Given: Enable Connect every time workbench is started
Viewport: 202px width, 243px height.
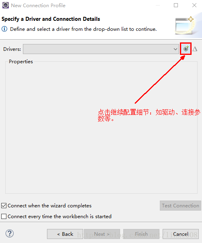Looking at the screenshot, I should [x=4, y=216].
